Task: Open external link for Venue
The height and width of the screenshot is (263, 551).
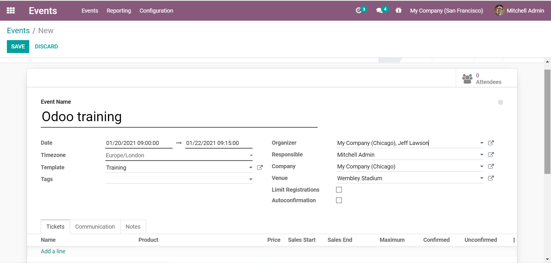Action: coord(491,178)
